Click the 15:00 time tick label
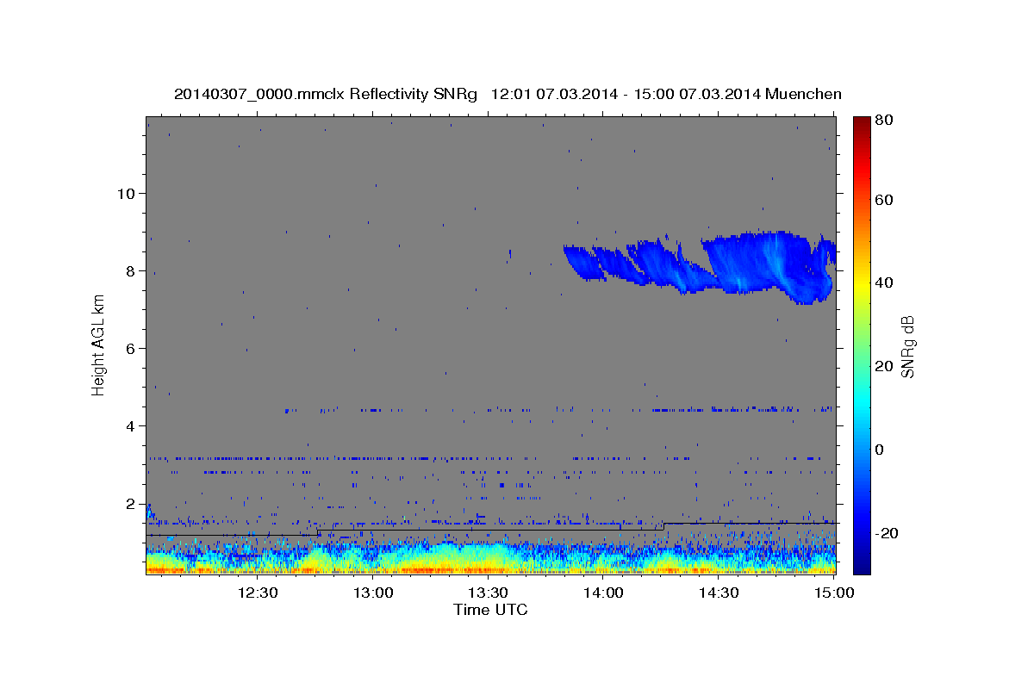The width and height of the screenshot is (1034, 689). click(834, 593)
